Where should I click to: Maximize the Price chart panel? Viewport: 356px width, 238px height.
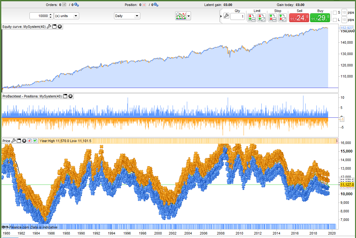[19, 141]
